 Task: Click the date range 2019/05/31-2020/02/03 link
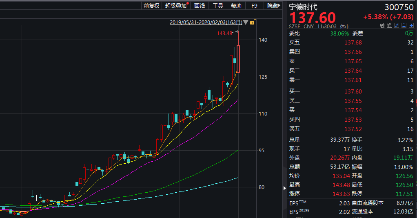[206, 22]
